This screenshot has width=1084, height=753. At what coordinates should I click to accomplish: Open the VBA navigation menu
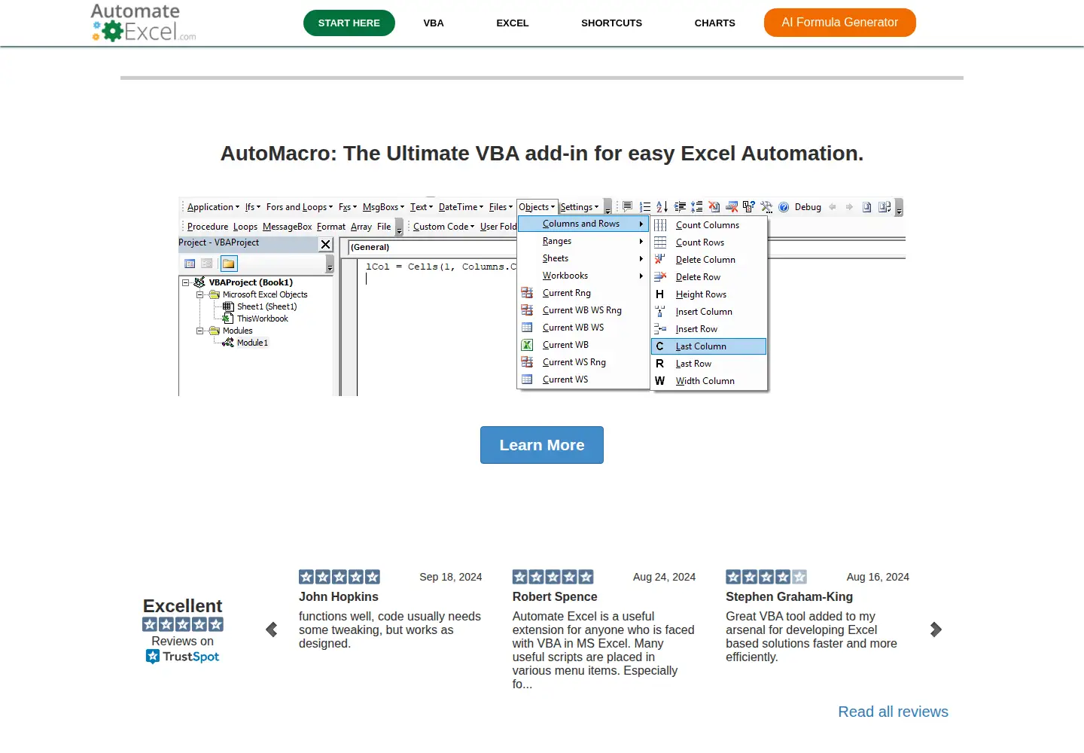434,23
